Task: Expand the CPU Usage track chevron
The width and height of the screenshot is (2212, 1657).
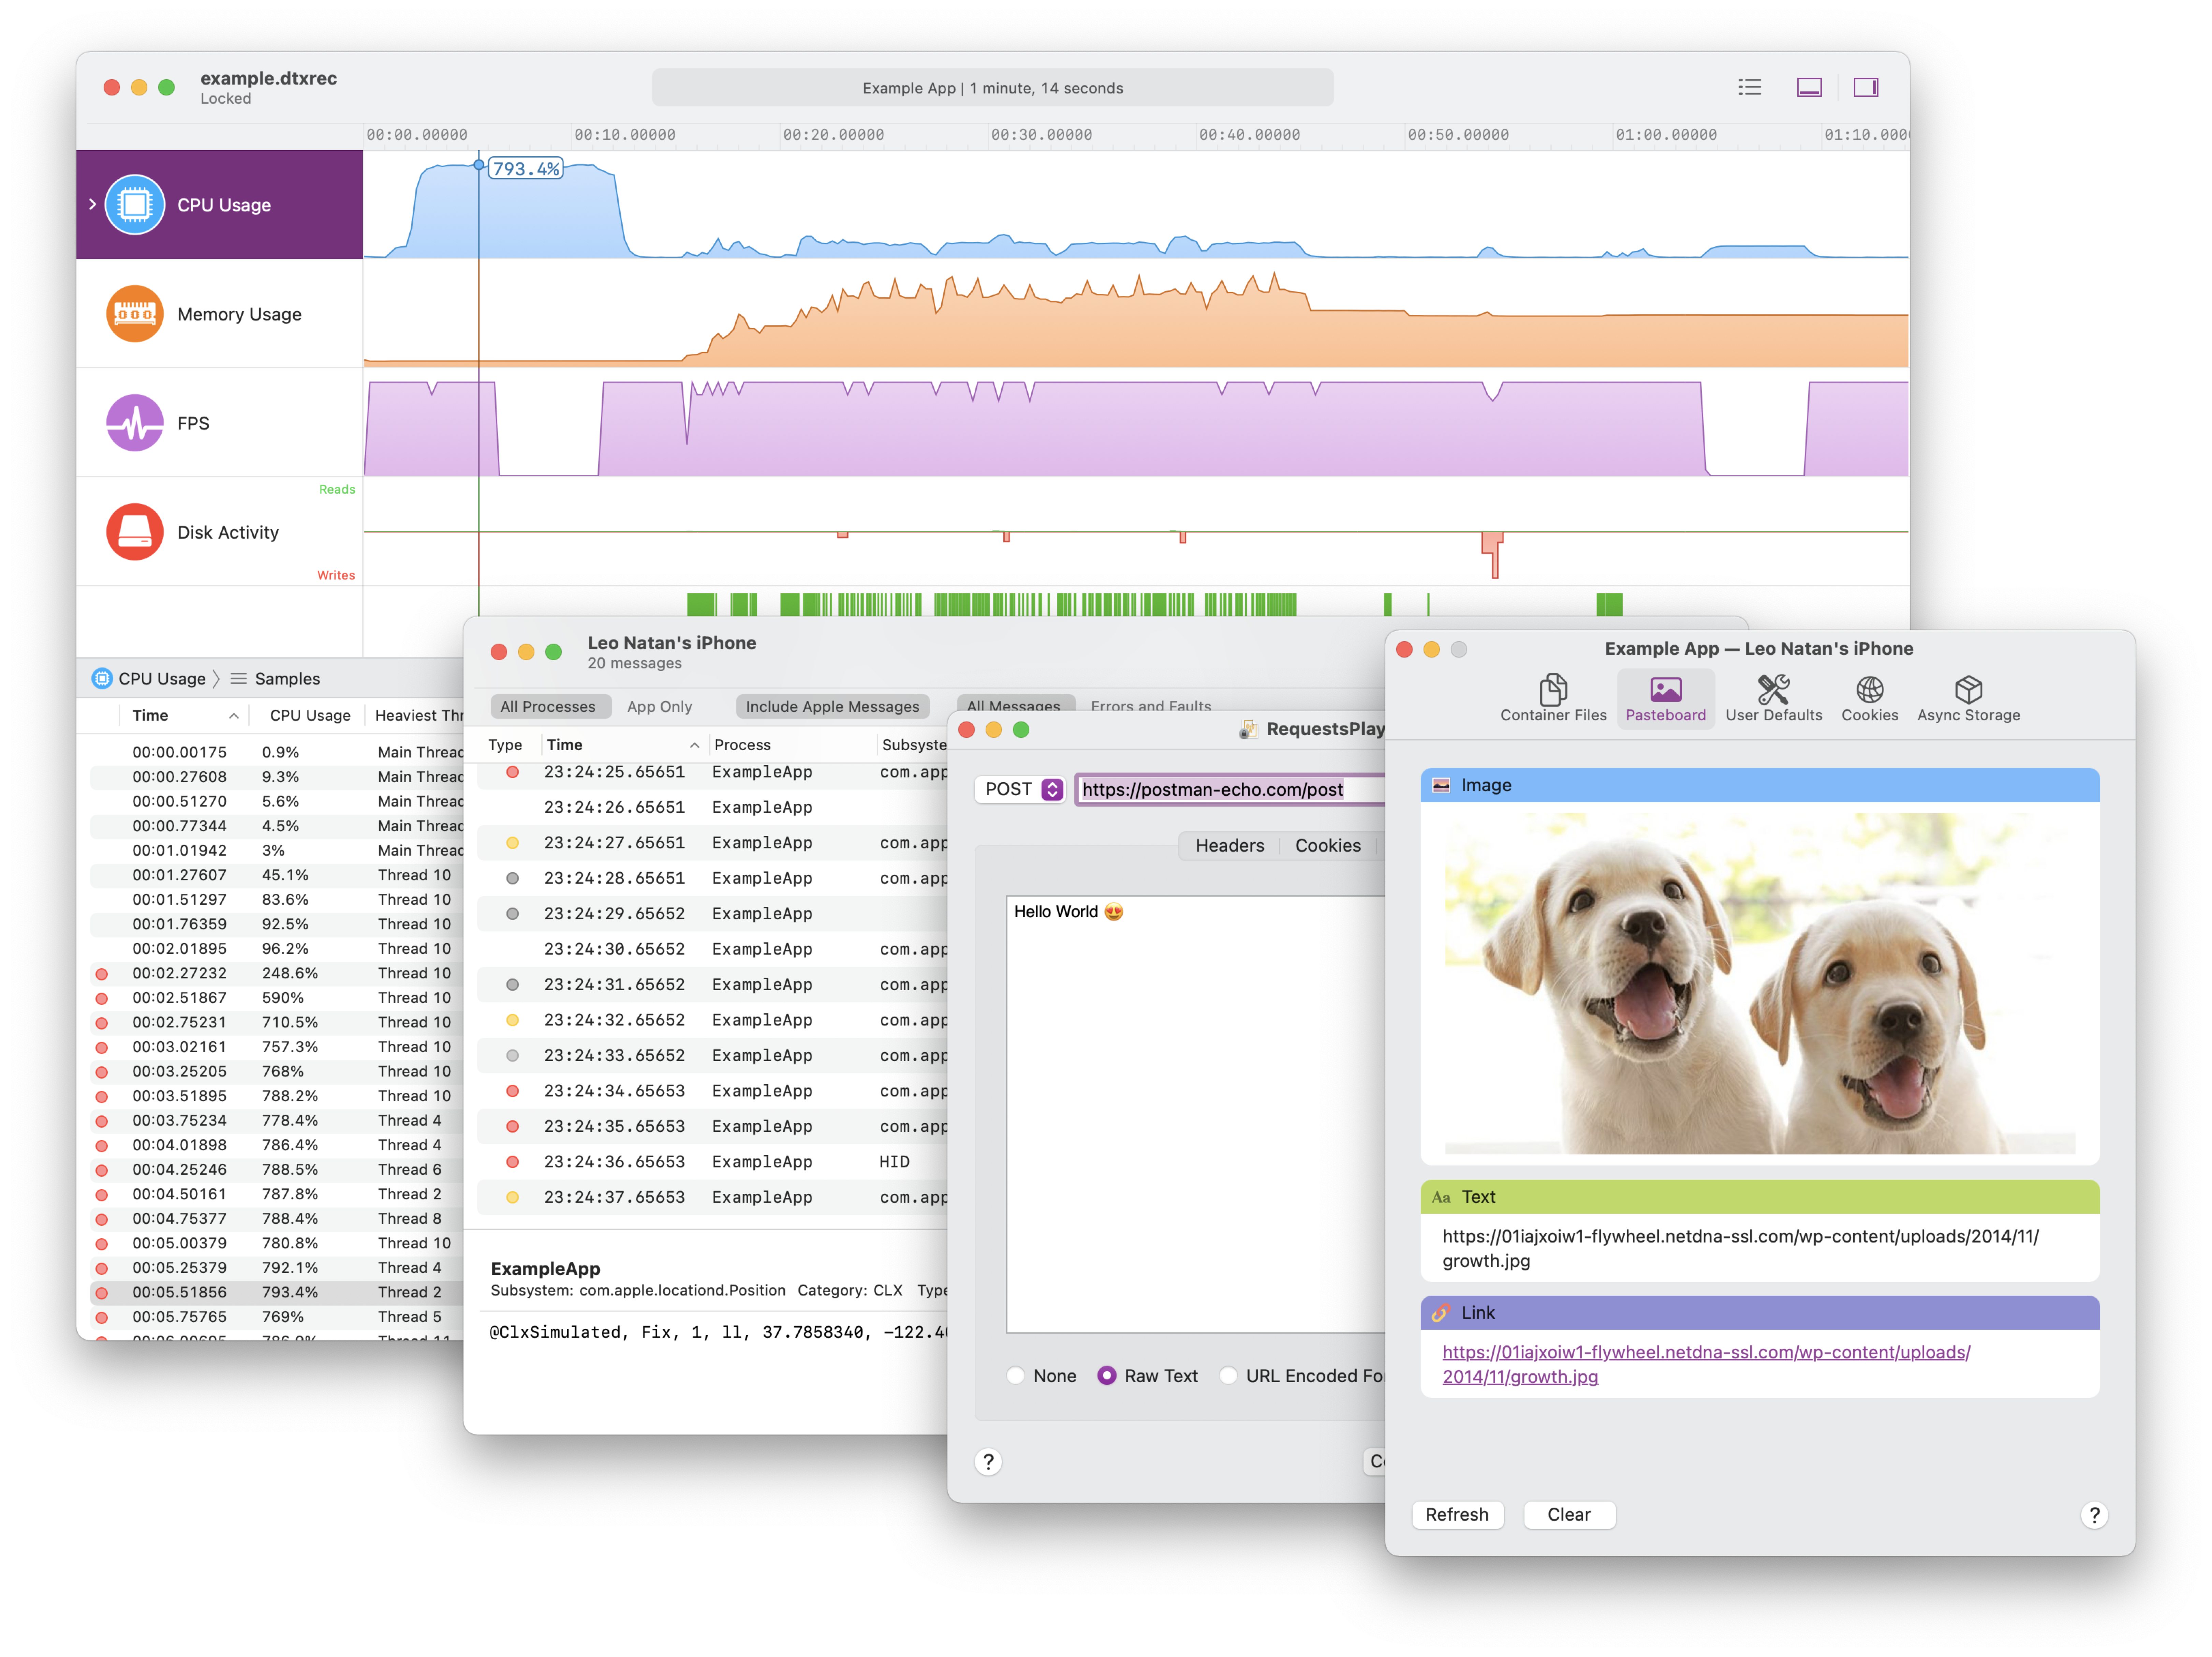Action: click(x=93, y=204)
